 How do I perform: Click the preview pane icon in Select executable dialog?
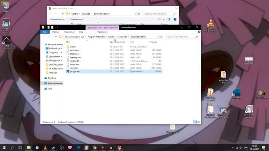pyautogui.click(x=169, y=19)
